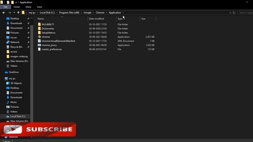The height and width of the screenshot is (142, 253).
Task: Open Pictures under my pc
Action: point(15,107)
